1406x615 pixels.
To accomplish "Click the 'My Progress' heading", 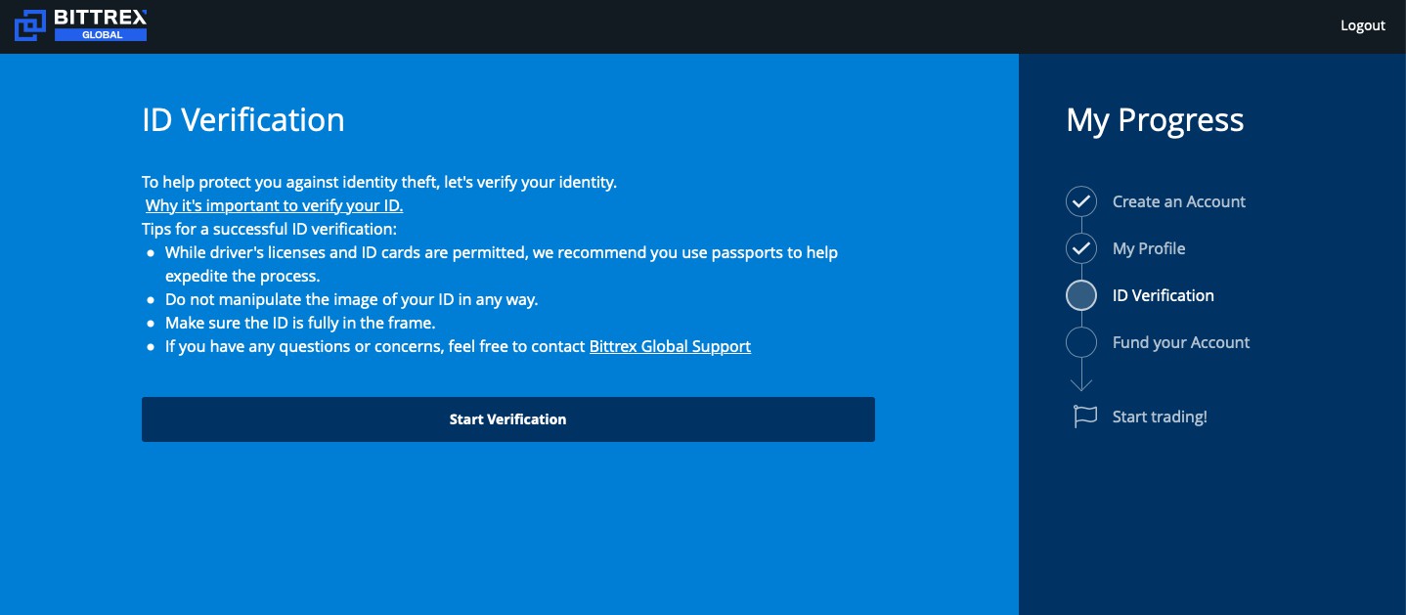I will (x=1155, y=120).
